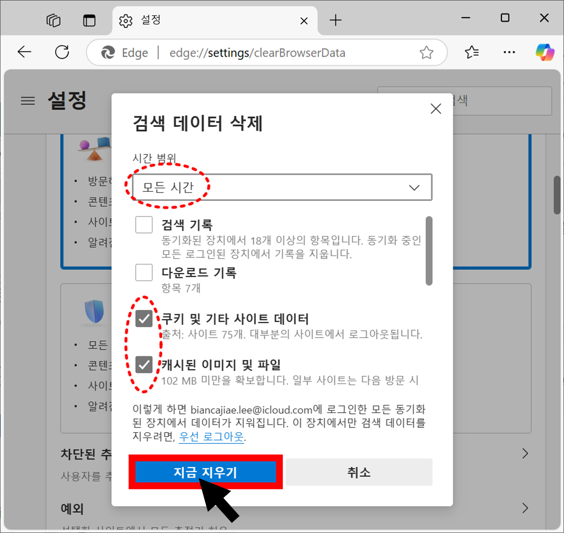
Task: Click the workspaces icon top left
Action: 54,20
